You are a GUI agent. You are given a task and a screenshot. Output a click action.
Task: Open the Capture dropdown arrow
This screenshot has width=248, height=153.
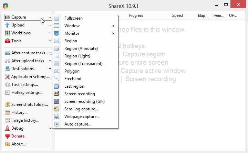(50, 17)
